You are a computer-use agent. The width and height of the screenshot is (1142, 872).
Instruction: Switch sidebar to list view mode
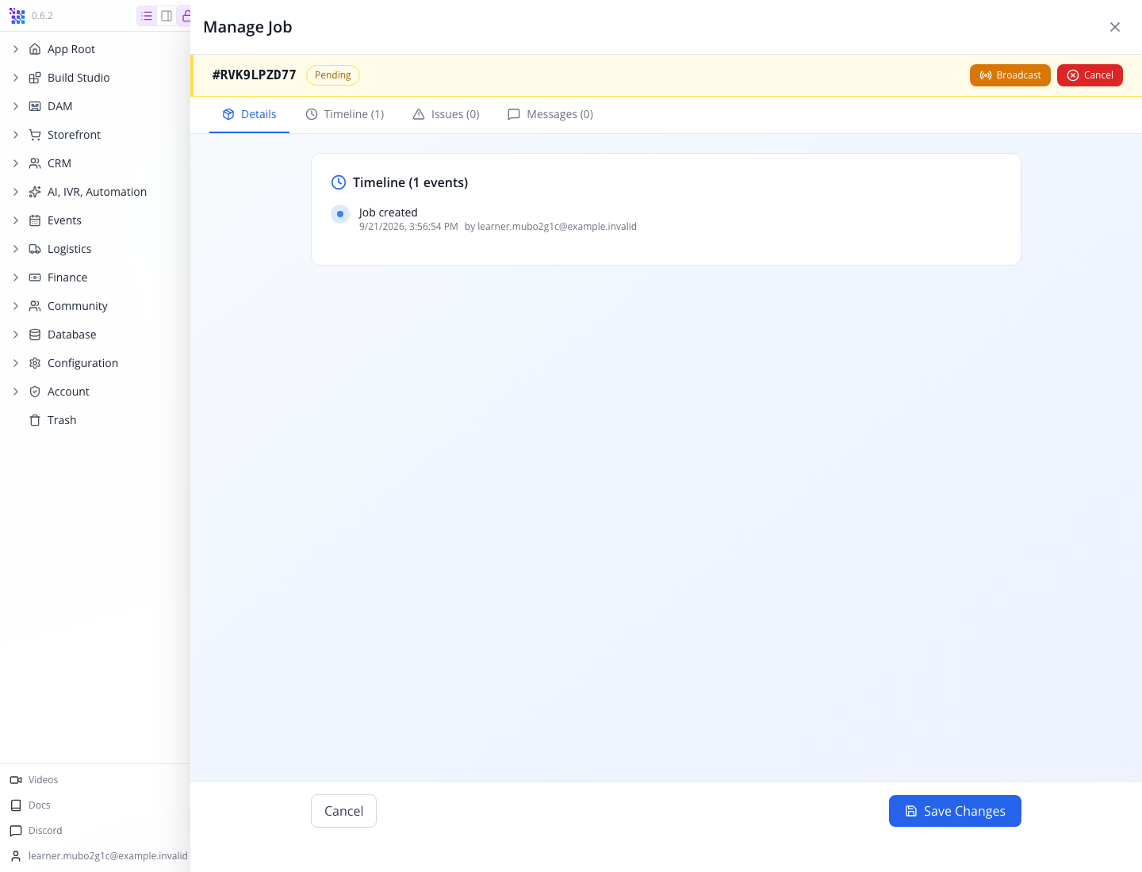147,16
